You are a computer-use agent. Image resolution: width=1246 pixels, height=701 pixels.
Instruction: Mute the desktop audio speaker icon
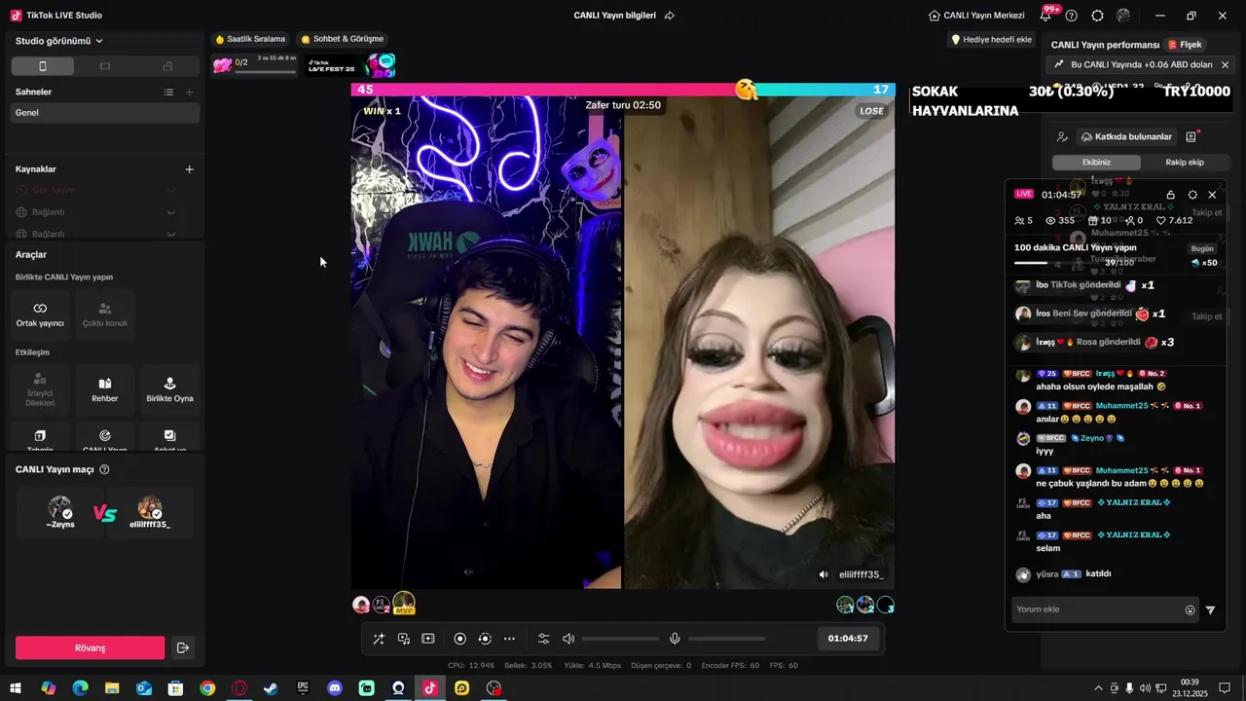(x=568, y=639)
